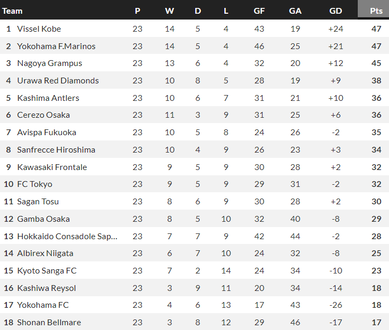The width and height of the screenshot is (389, 330).
Task: Click on Urawa Red Diamonds
Action: click(58, 81)
